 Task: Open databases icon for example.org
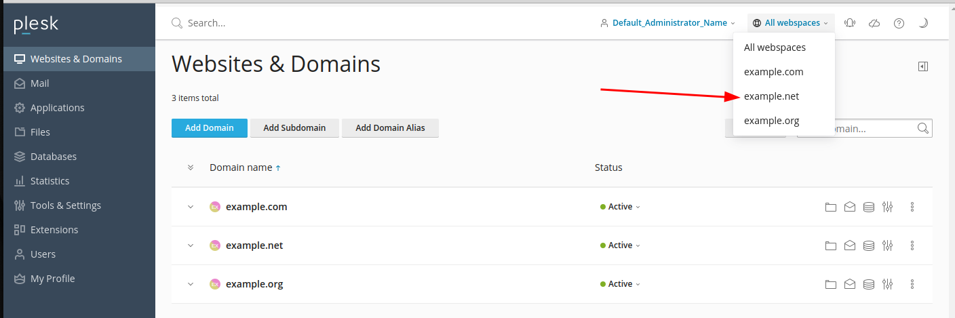868,284
